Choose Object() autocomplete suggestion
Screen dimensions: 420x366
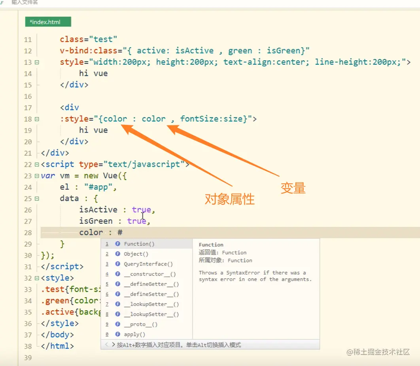146,254
